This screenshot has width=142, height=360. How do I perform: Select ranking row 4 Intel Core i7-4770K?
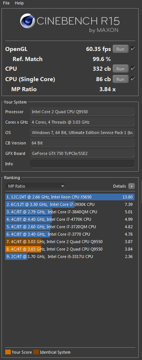[70, 219]
